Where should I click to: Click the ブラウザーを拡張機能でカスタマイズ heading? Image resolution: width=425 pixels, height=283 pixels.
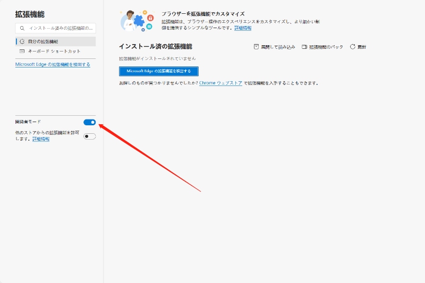tap(203, 14)
